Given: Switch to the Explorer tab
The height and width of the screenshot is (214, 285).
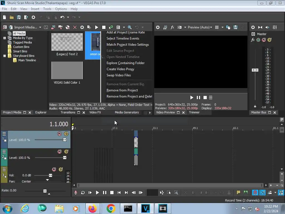Looking at the screenshot, I should (41, 113).
